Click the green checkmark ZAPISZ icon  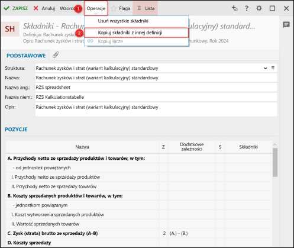tap(7, 8)
